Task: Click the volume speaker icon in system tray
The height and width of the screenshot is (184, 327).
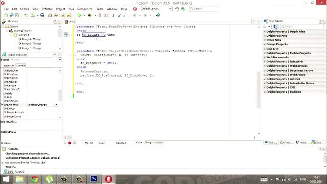Action: [x=289, y=179]
